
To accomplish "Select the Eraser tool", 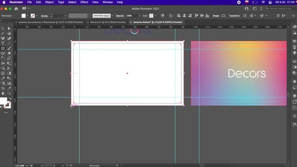I will (x=9, y=53).
